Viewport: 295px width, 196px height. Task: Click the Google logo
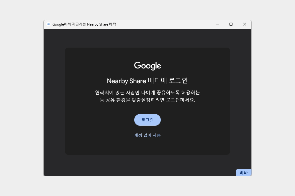click(x=147, y=66)
